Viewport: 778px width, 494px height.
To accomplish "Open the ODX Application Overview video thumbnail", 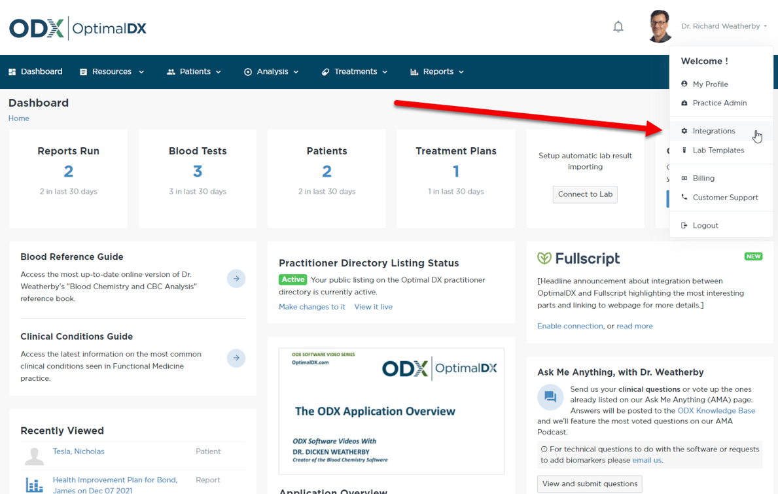I will [x=391, y=411].
